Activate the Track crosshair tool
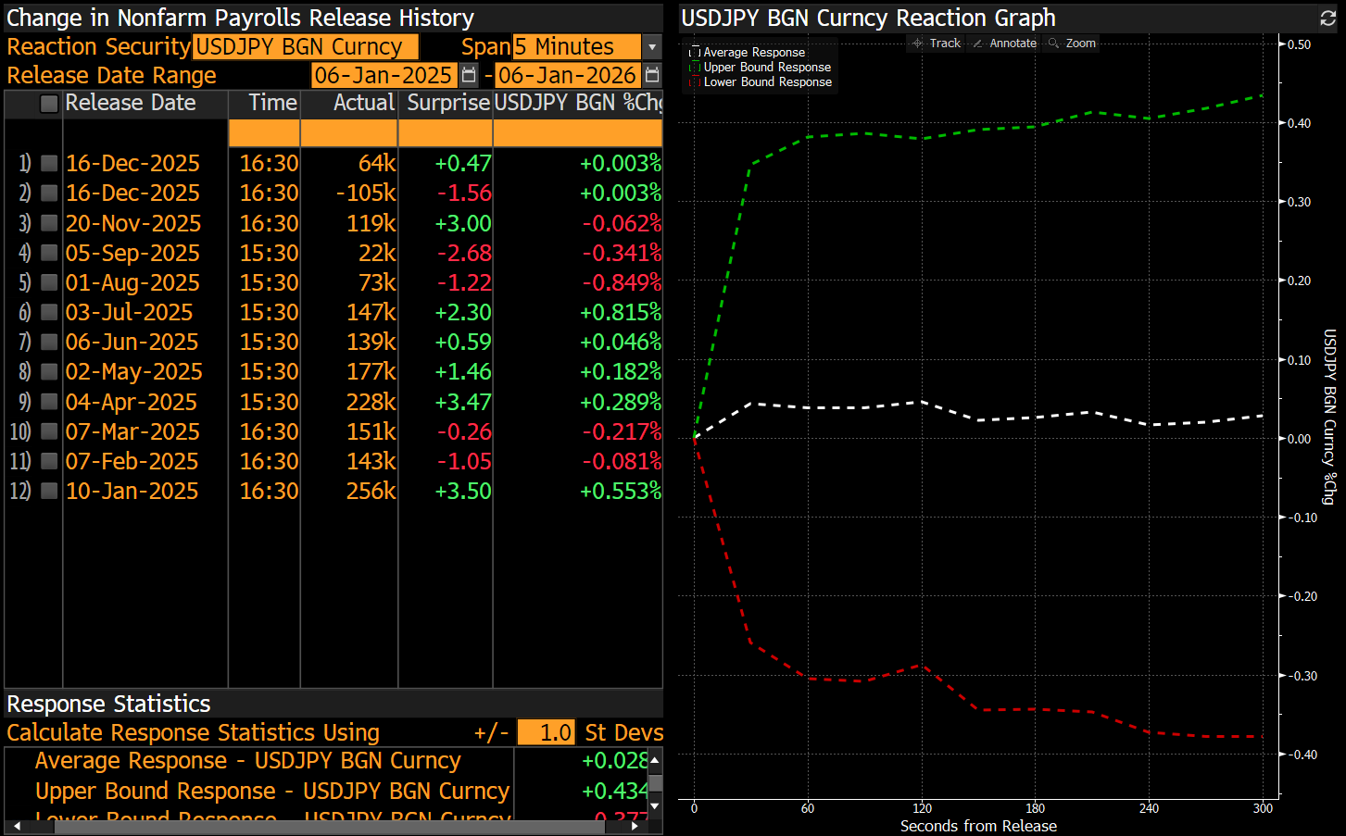Image resolution: width=1346 pixels, height=836 pixels. tap(936, 44)
